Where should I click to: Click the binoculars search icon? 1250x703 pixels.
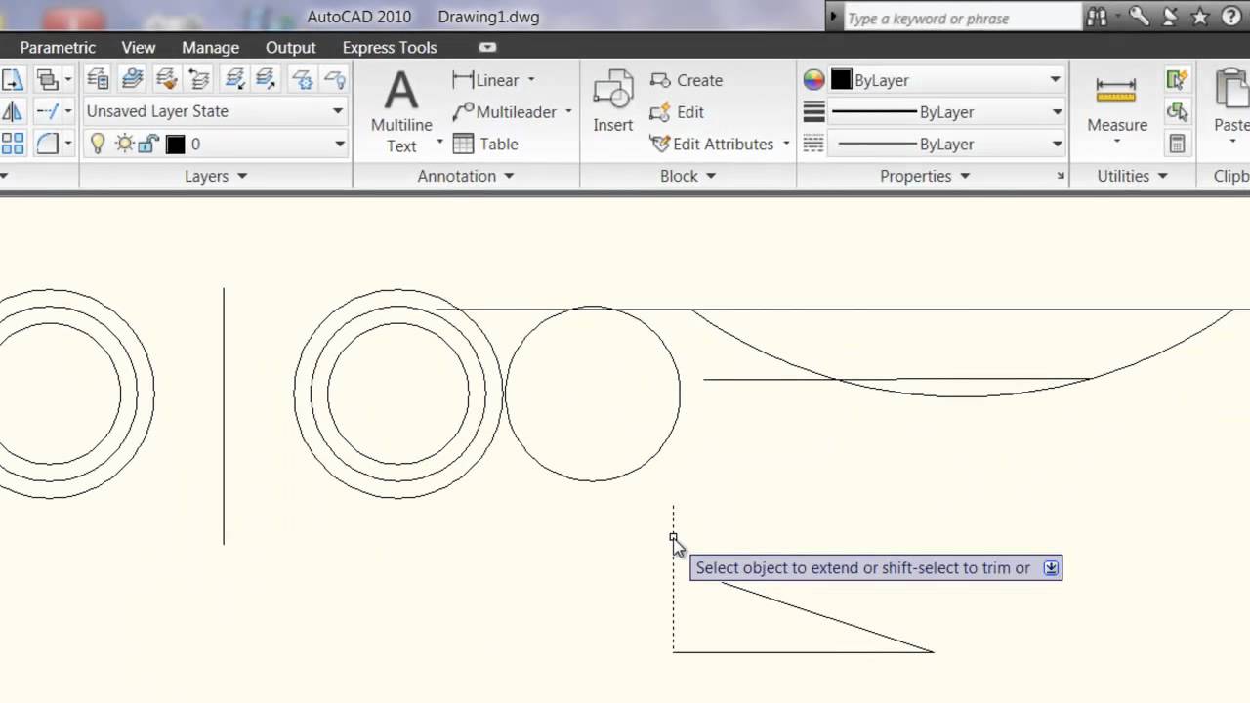[1098, 17]
